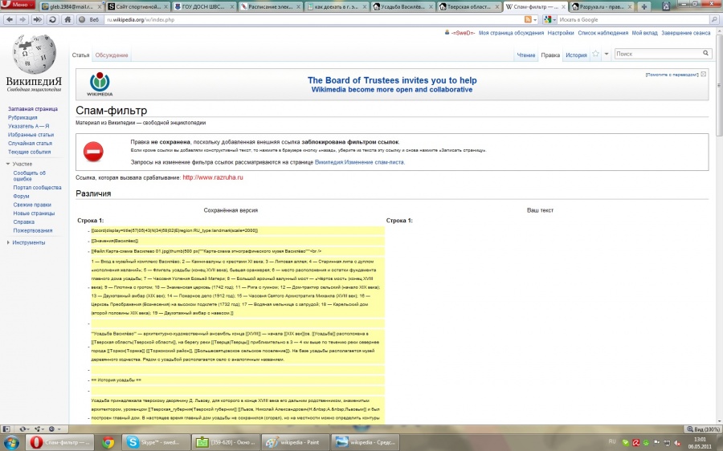Toggle the Opera panel button in status bar
The image size is (723, 451).
[6, 429]
